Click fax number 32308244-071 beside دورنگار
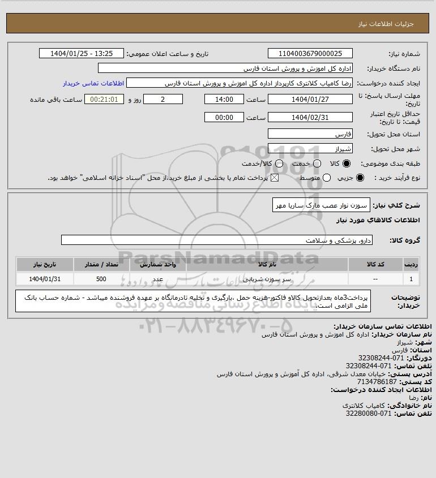 [381, 358]
